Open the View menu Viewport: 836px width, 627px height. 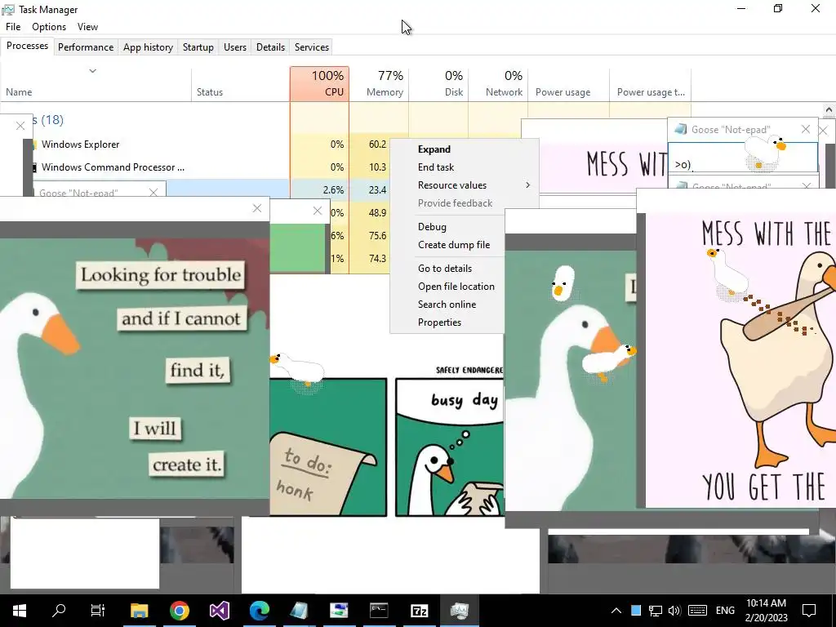coord(87,27)
